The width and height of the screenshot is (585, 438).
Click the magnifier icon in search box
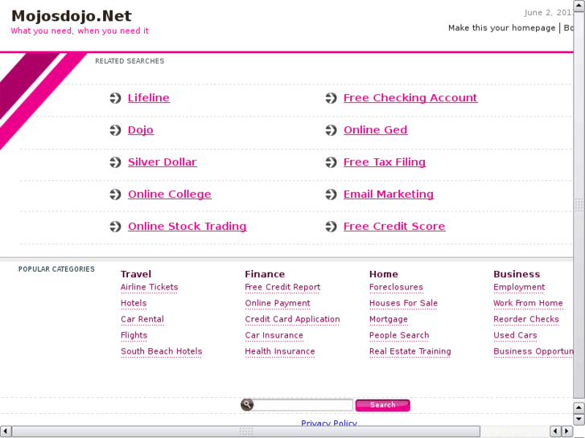click(247, 405)
